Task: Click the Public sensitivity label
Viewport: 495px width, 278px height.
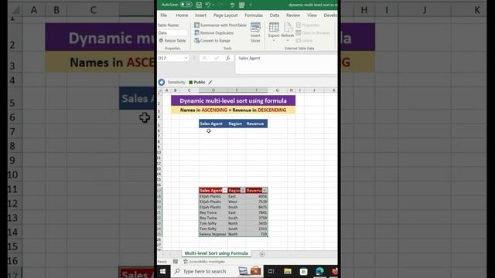Action: click(197, 83)
